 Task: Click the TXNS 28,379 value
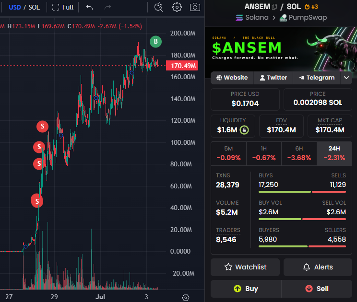coord(227,185)
